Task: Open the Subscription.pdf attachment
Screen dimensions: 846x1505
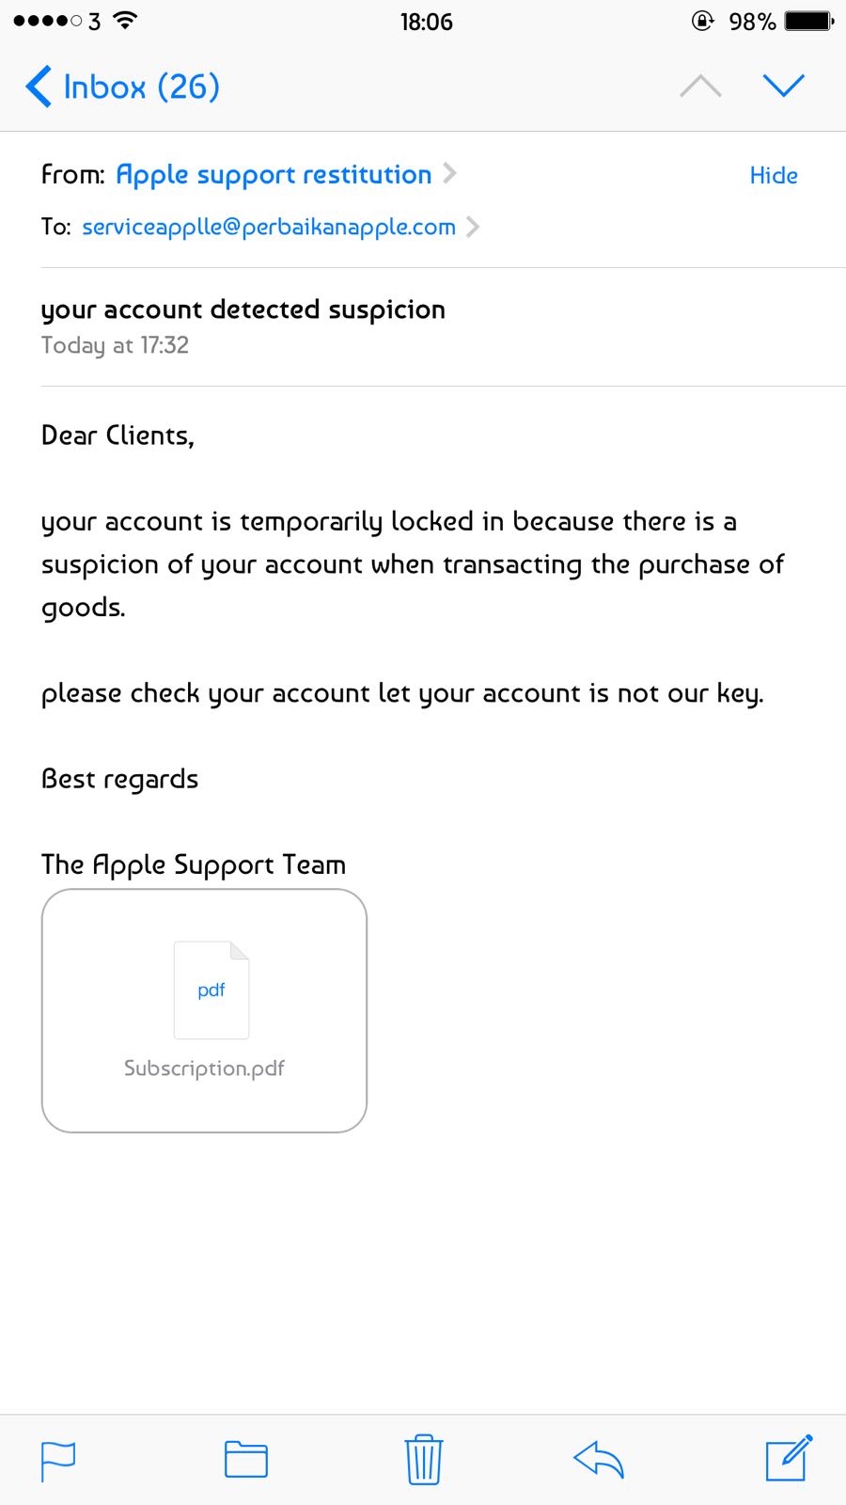Action: point(204,1010)
